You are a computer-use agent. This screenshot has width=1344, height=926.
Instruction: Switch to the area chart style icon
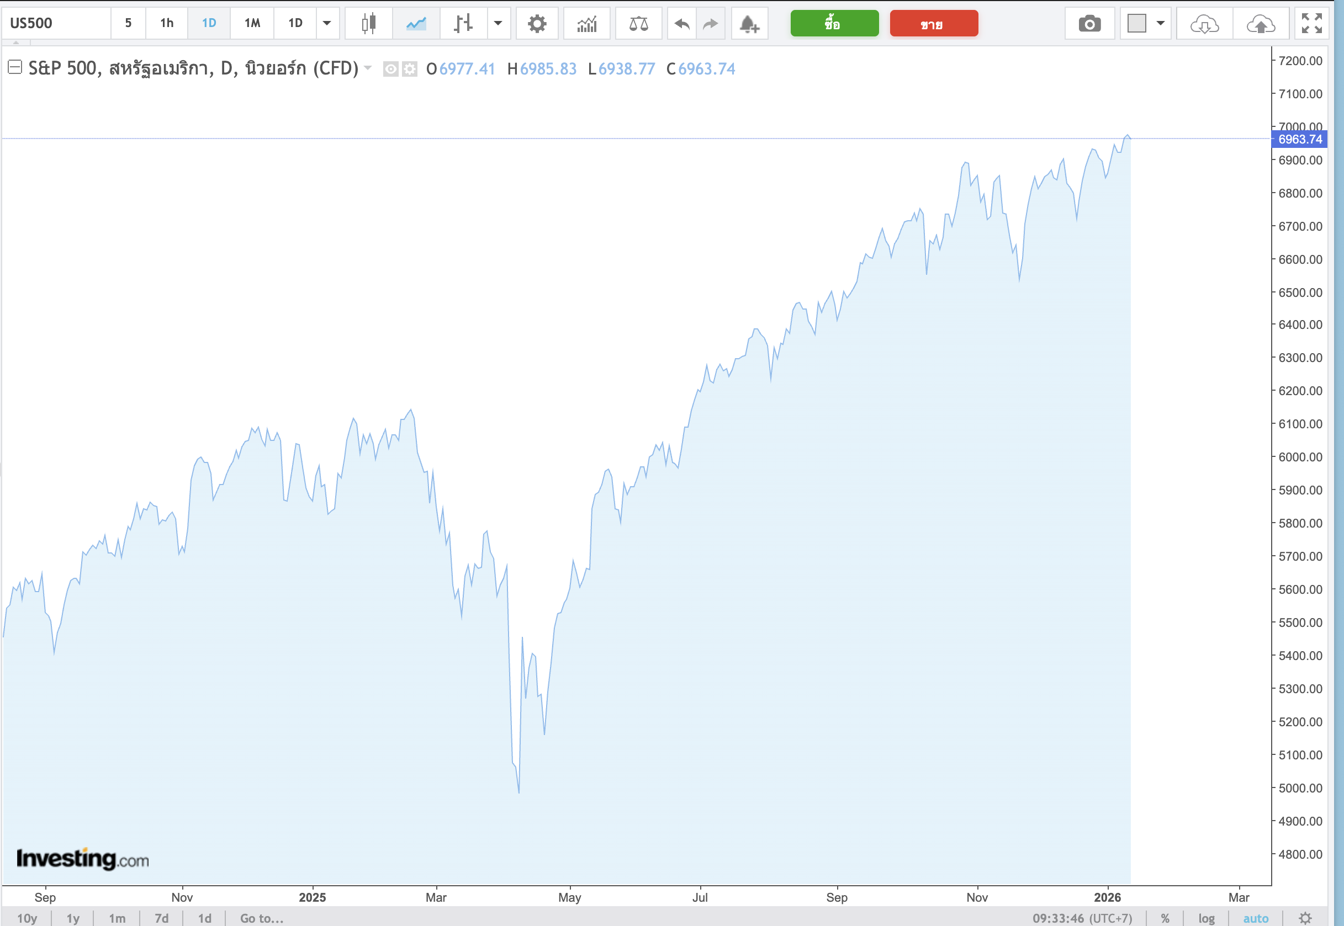[416, 24]
